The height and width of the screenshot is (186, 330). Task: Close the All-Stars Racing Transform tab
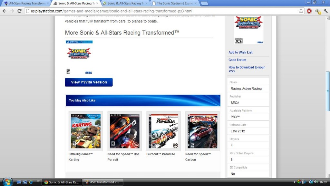coord(48,3)
